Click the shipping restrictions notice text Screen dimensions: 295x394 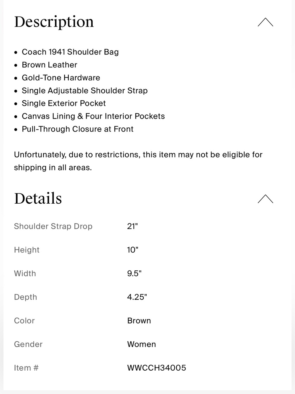[138, 161]
